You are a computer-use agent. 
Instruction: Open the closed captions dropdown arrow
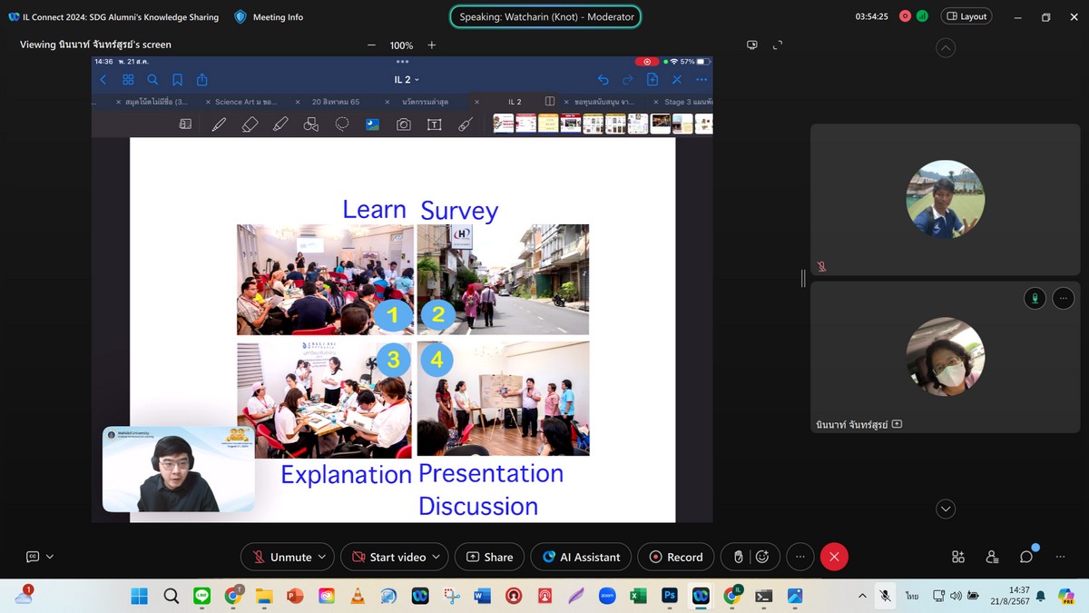[50, 557]
